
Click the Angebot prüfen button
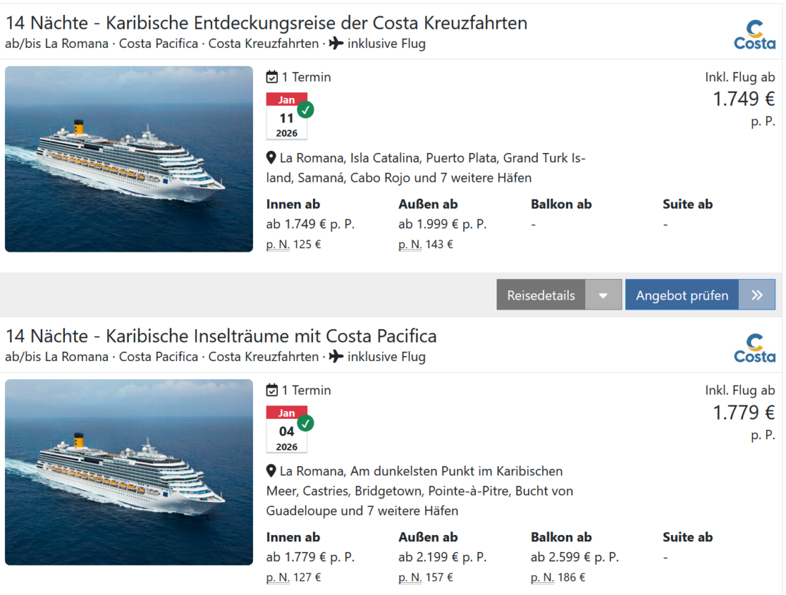(682, 295)
